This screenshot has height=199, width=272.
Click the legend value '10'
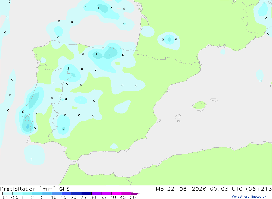click(54, 197)
